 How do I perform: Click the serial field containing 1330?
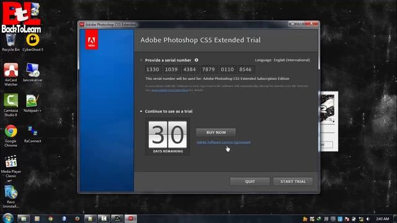click(153, 69)
